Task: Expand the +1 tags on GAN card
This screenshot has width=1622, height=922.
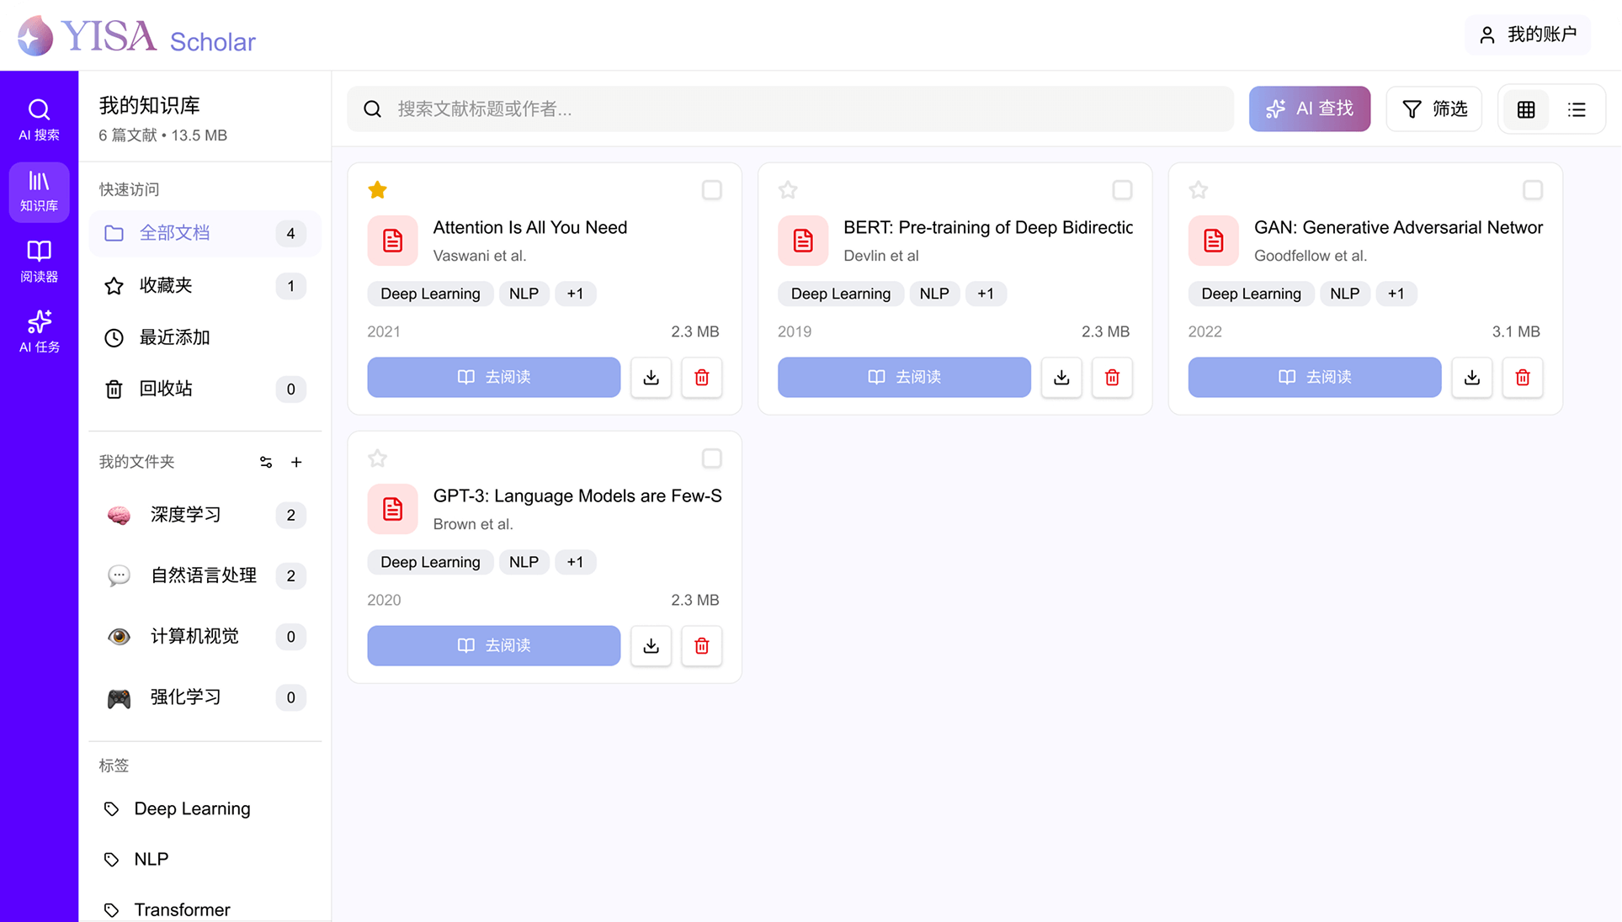Action: tap(1396, 294)
